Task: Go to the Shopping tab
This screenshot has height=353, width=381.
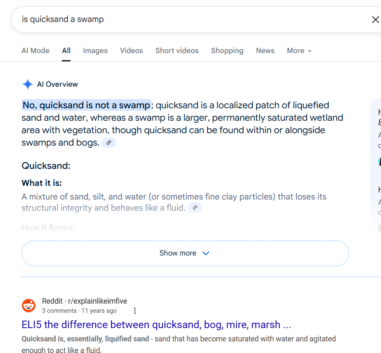Action: coord(227,51)
